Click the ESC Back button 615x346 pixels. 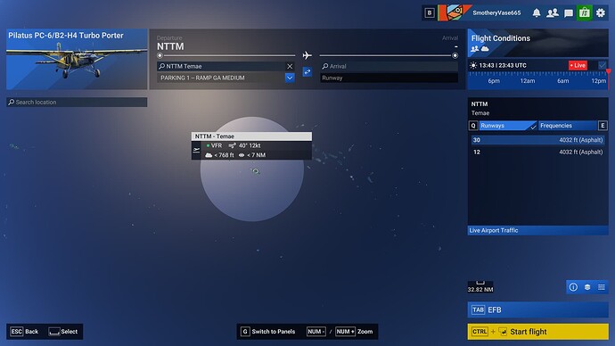click(24, 332)
